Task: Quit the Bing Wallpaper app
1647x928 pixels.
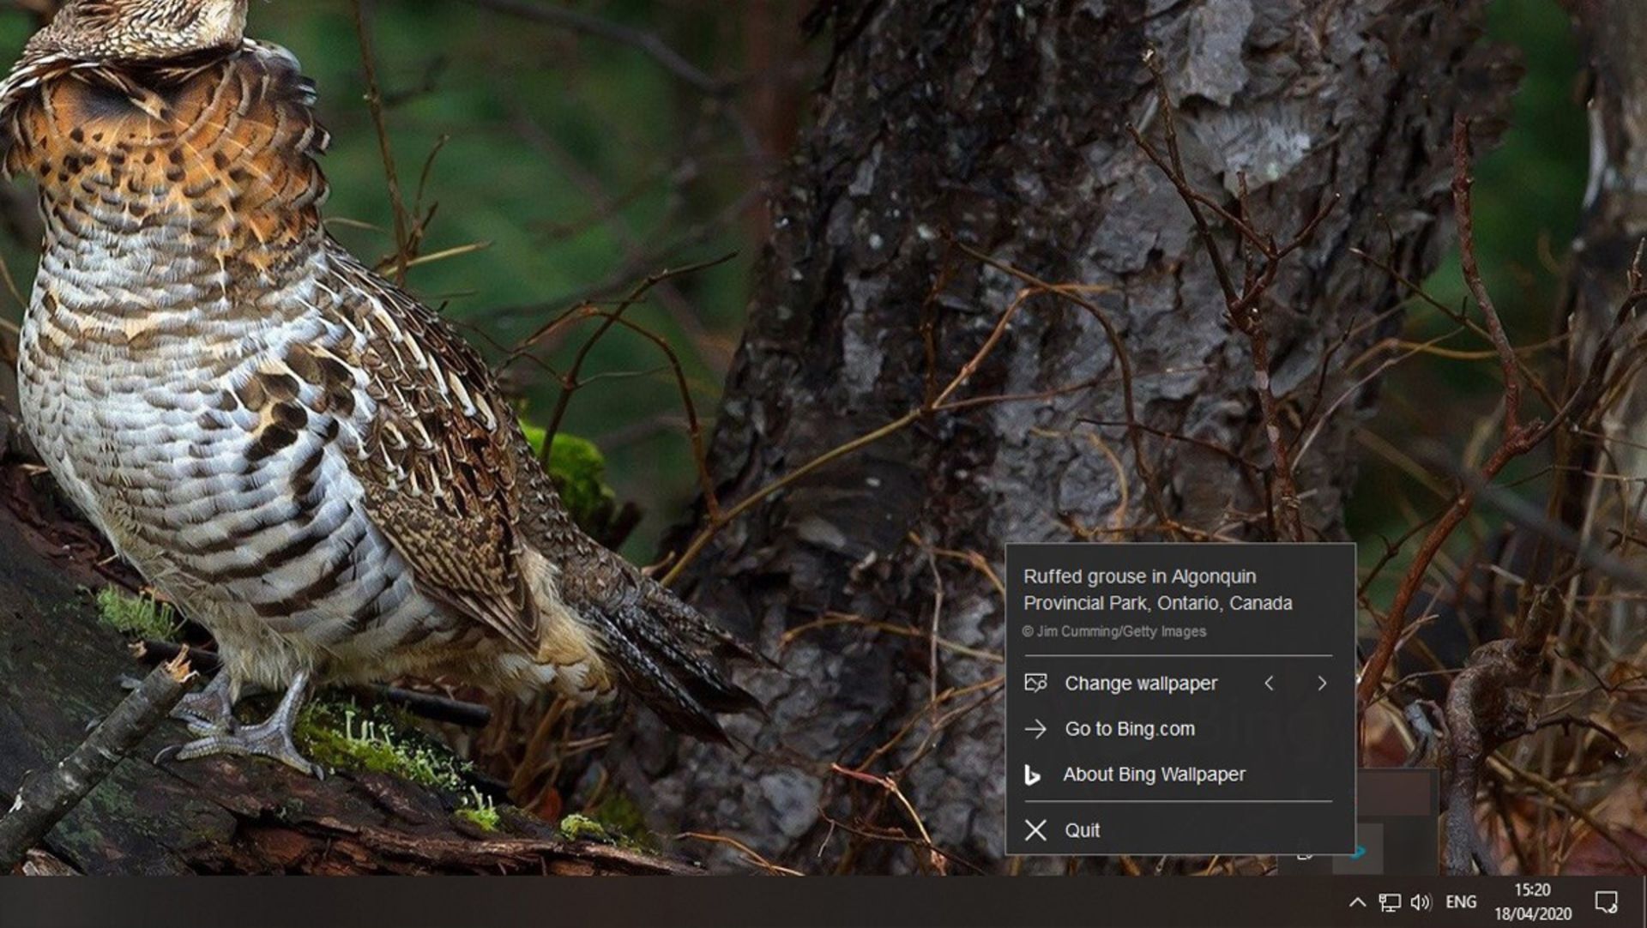Action: (1082, 830)
